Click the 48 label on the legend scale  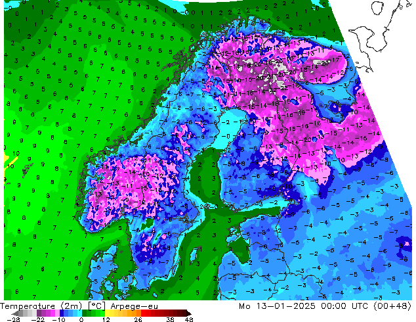pos(189,319)
